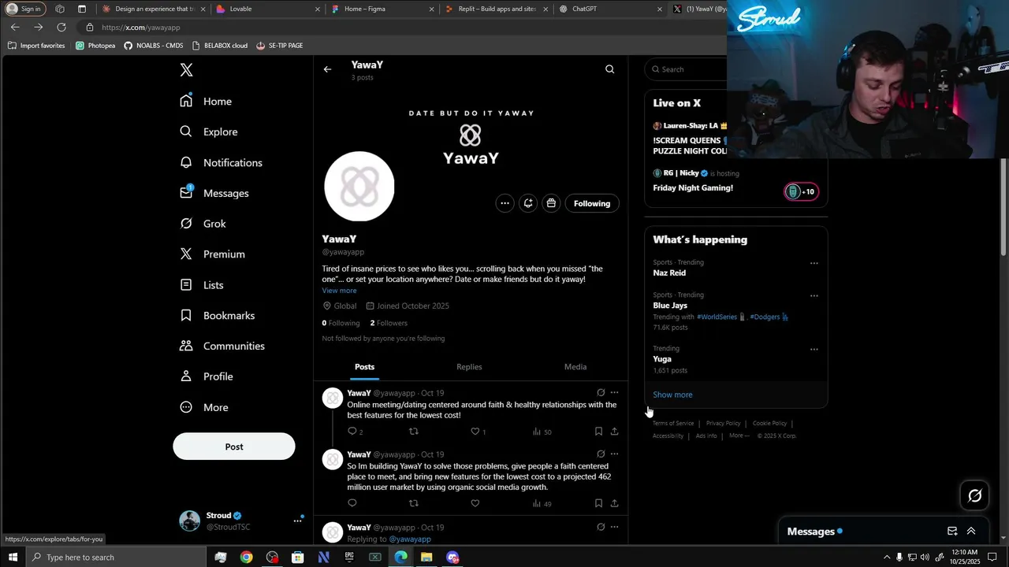This screenshot has width=1009, height=567.
Task: Open floating Grok button
Action: pos(975,495)
